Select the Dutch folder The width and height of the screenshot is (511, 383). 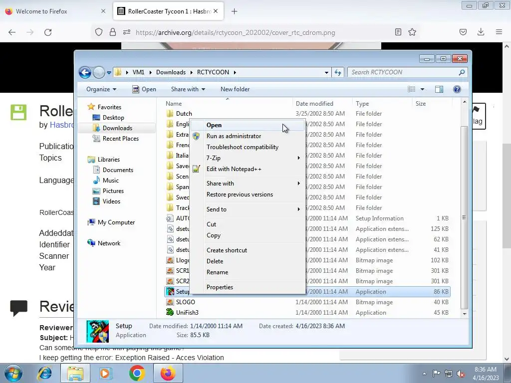pyautogui.click(x=184, y=114)
